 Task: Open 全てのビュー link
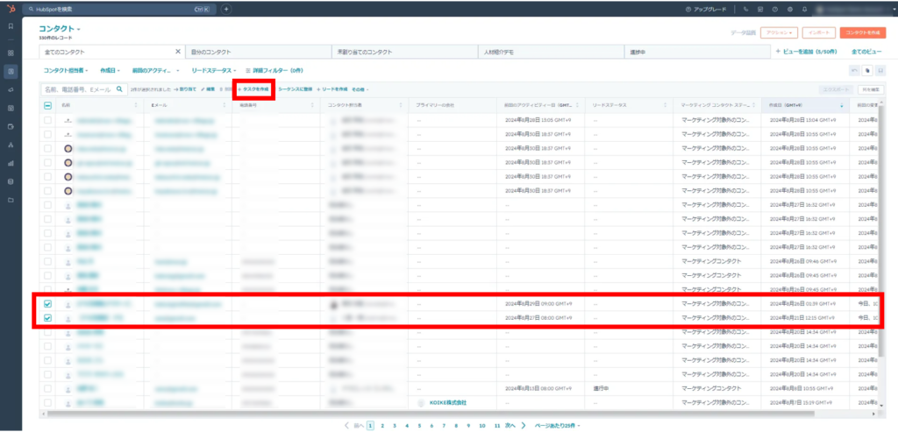pyautogui.click(x=866, y=52)
